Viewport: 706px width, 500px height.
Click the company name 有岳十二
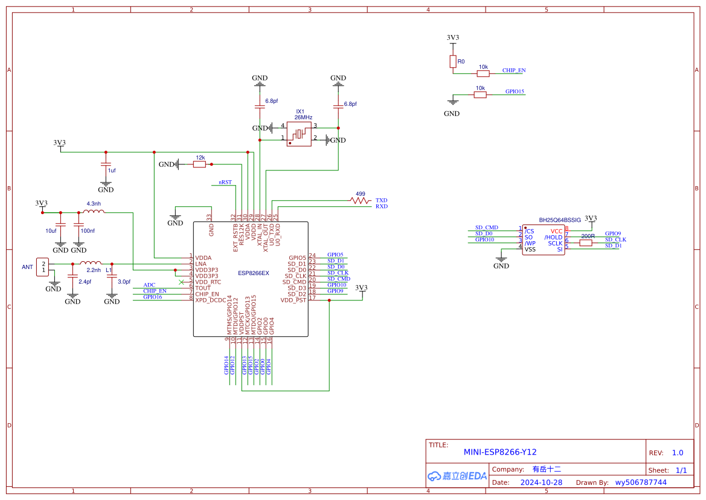[547, 469]
